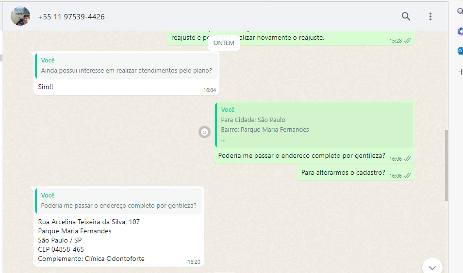Click the read receipt ticks beside 15:28
The image size is (463, 273).
coord(407,41)
